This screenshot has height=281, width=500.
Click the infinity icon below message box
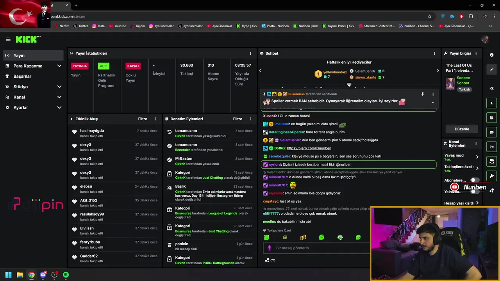(273, 260)
